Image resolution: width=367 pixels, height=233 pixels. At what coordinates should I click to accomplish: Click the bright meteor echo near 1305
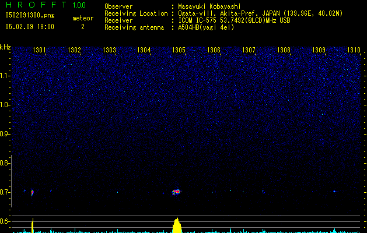[x=177, y=192]
